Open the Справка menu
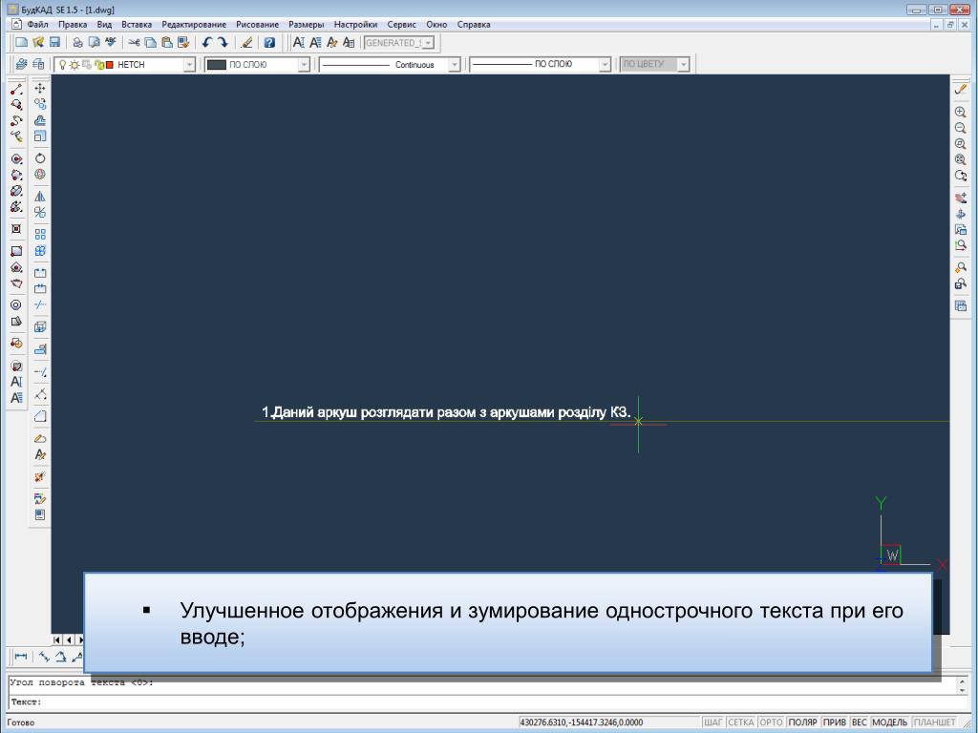The width and height of the screenshot is (978, 733). click(474, 24)
